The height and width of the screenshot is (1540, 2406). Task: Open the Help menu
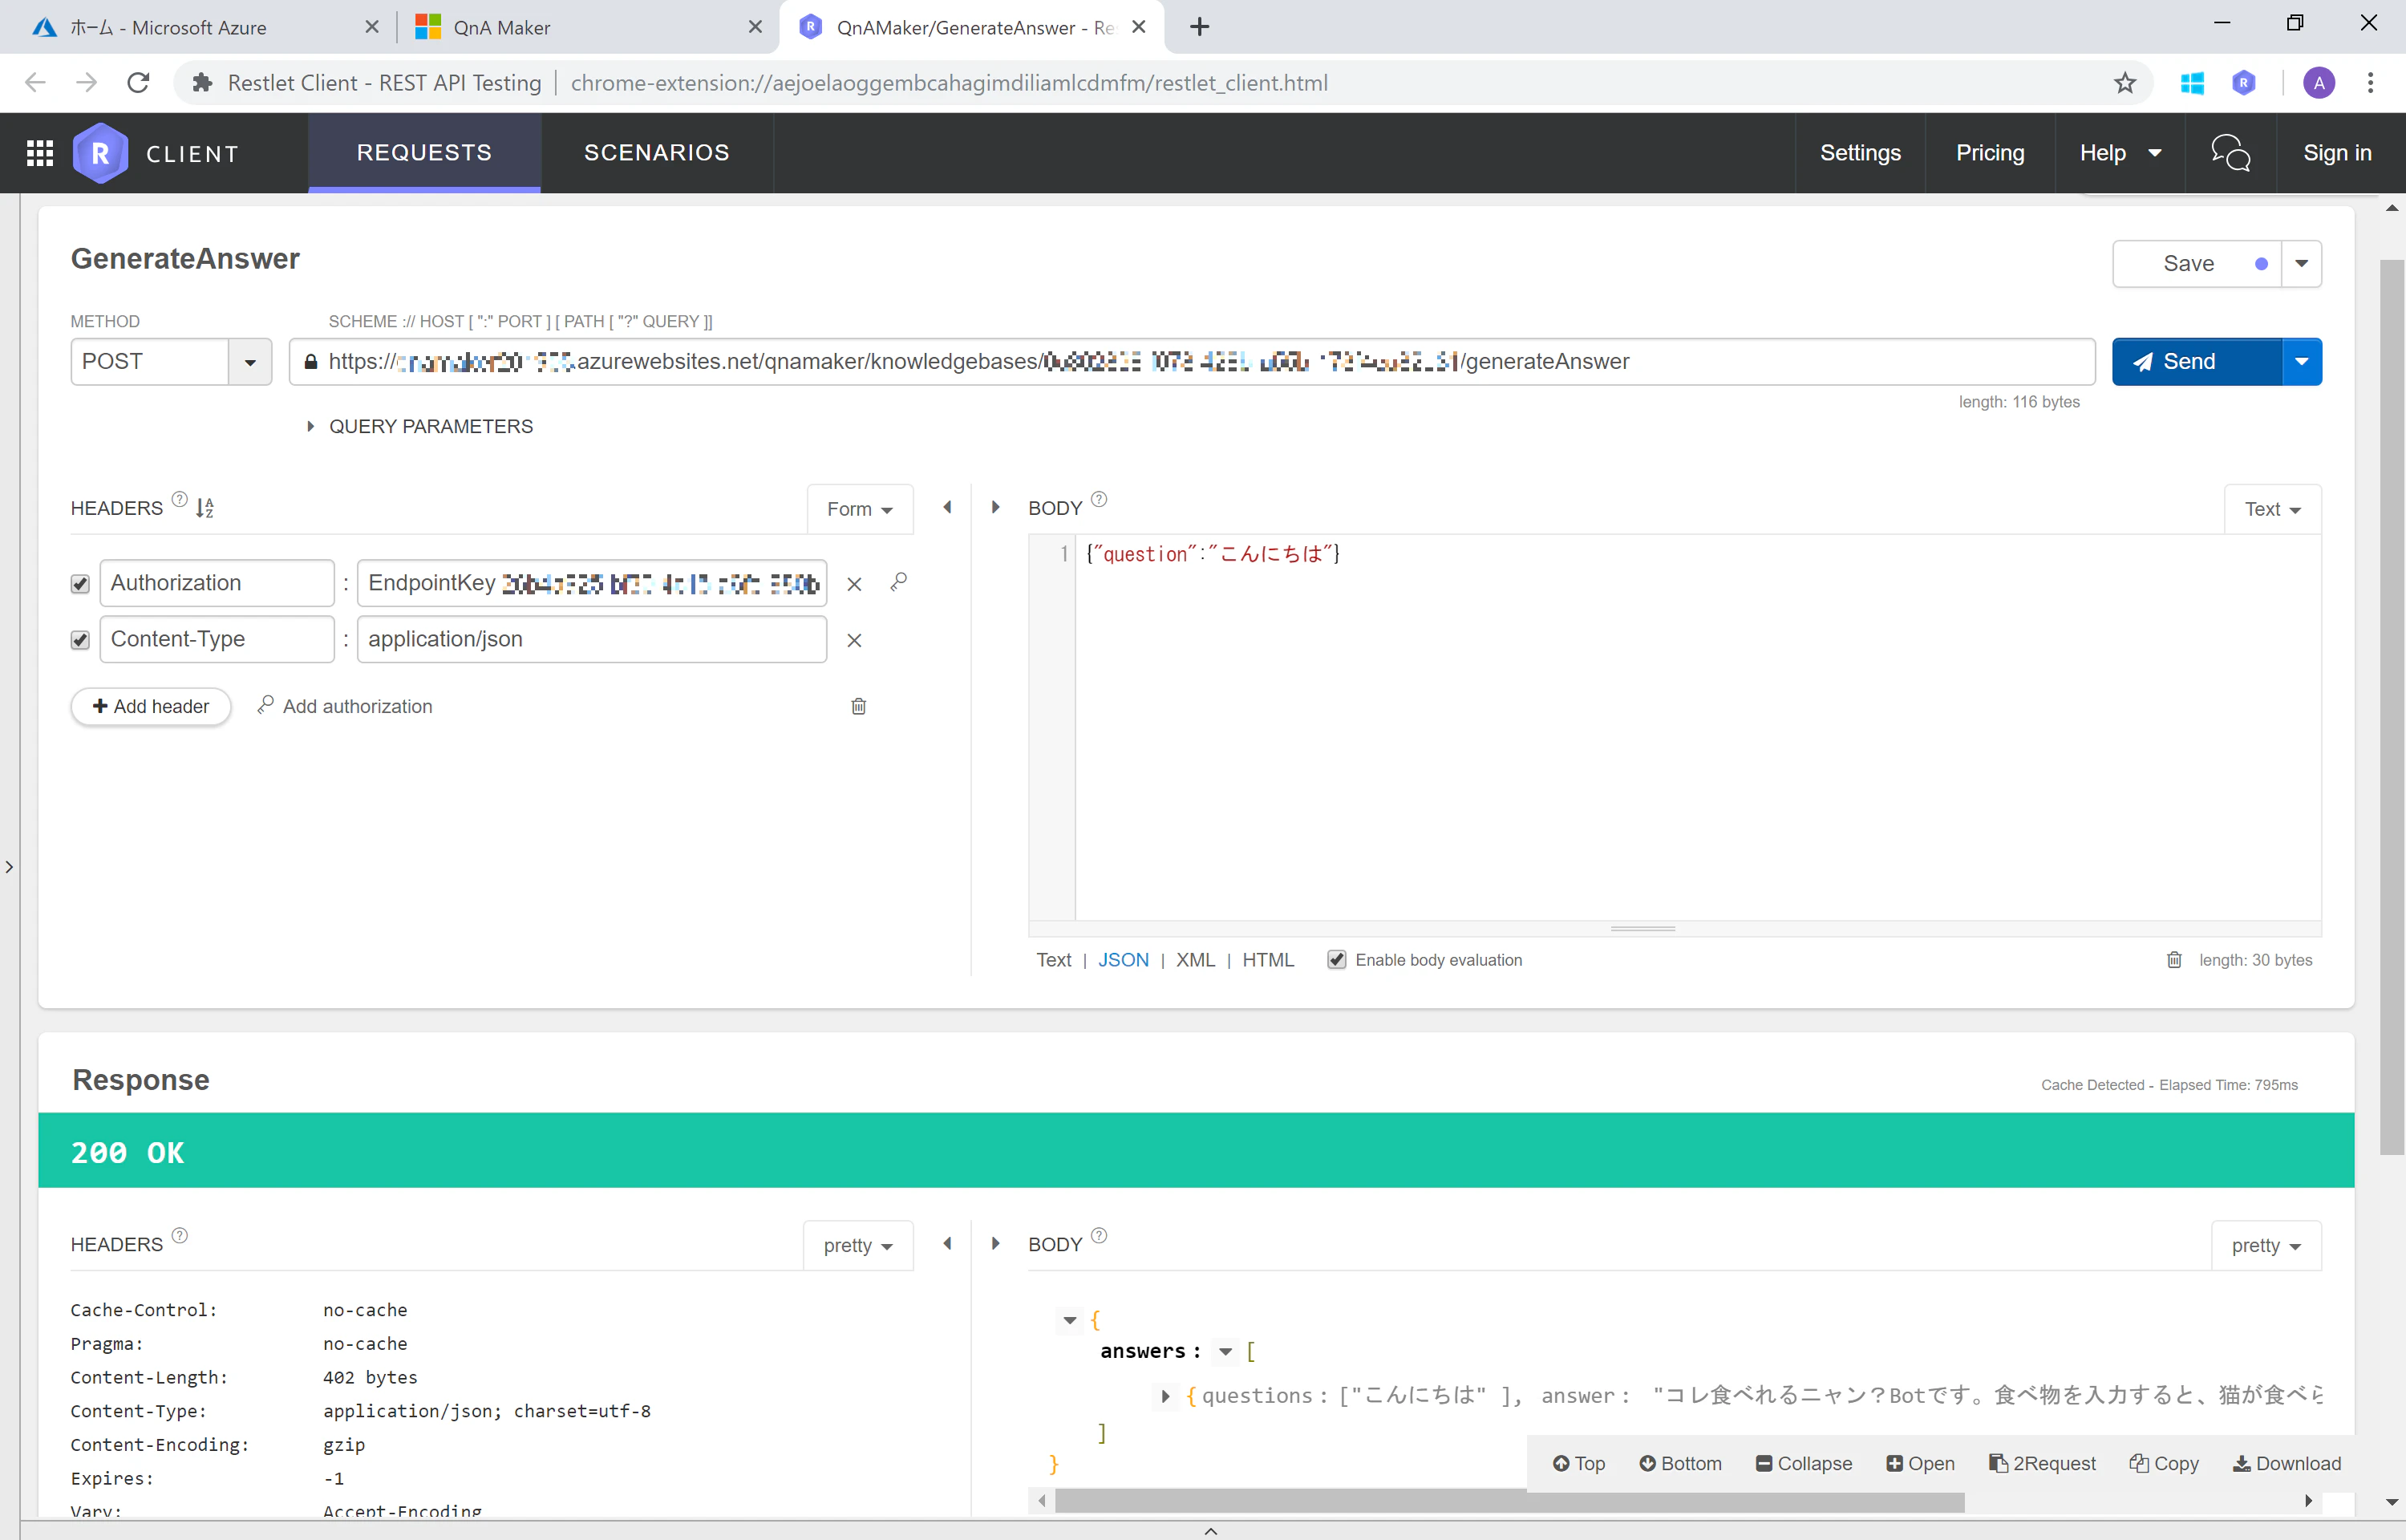point(2119,153)
